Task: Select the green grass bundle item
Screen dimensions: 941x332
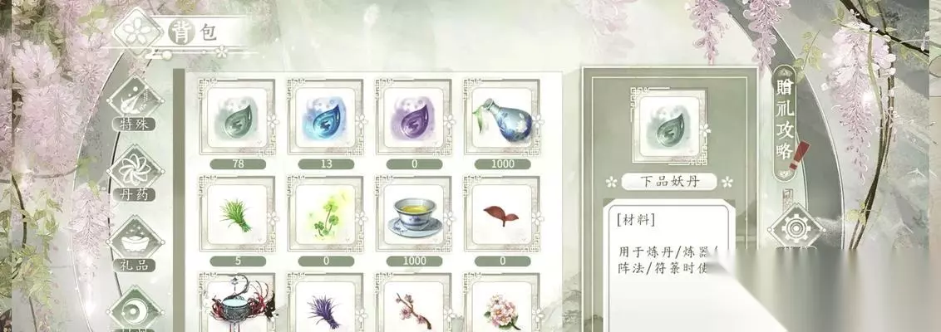Action: tap(239, 214)
